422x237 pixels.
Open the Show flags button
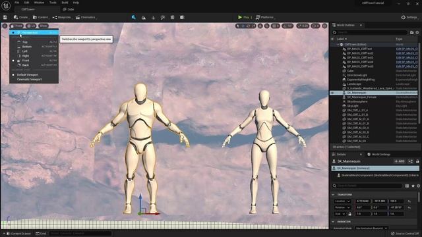(44, 26)
